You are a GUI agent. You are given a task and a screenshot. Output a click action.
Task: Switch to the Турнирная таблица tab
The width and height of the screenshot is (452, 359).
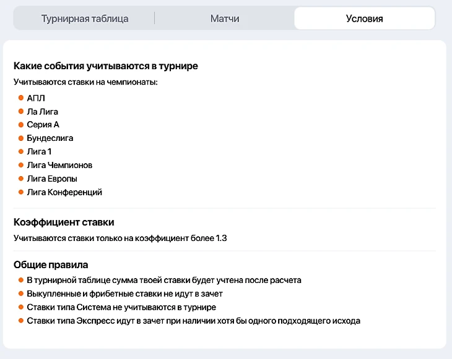tap(85, 19)
